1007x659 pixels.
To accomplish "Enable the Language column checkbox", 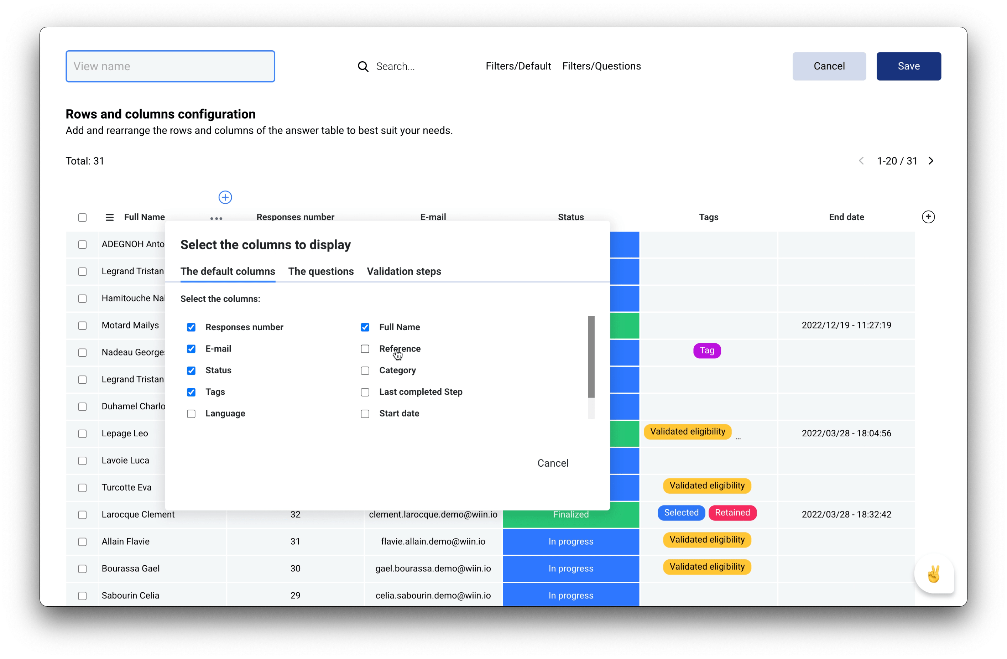I will click(x=191, y=414).
